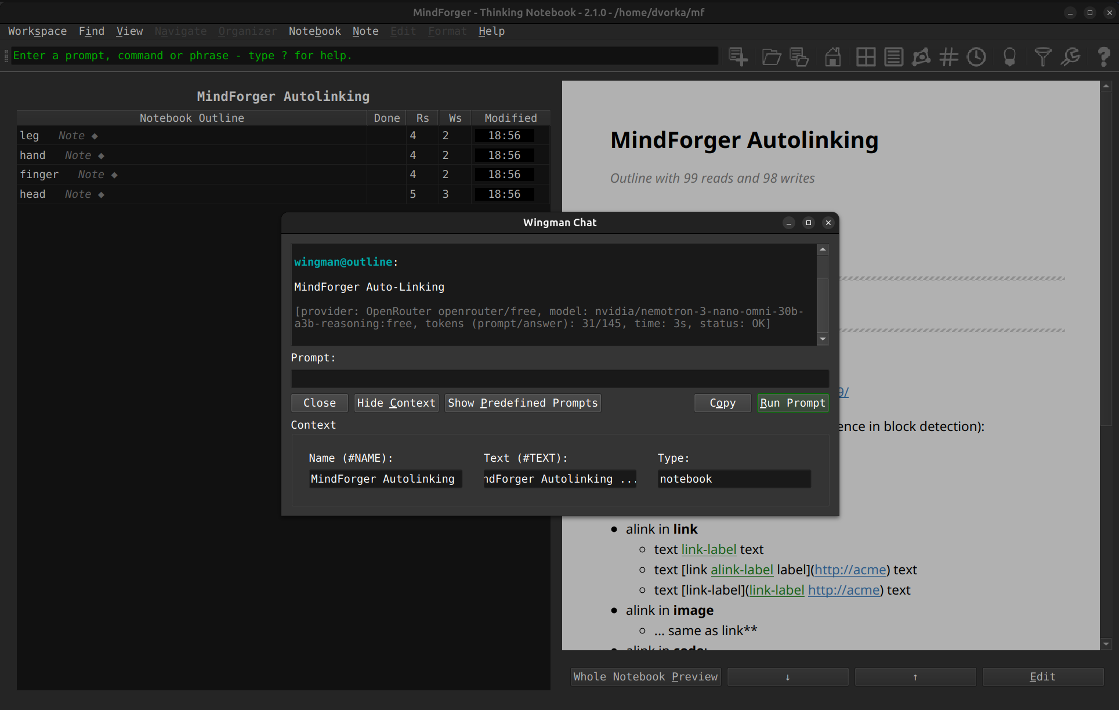Click Show Predefined Prompts button

tap(523, 403)
